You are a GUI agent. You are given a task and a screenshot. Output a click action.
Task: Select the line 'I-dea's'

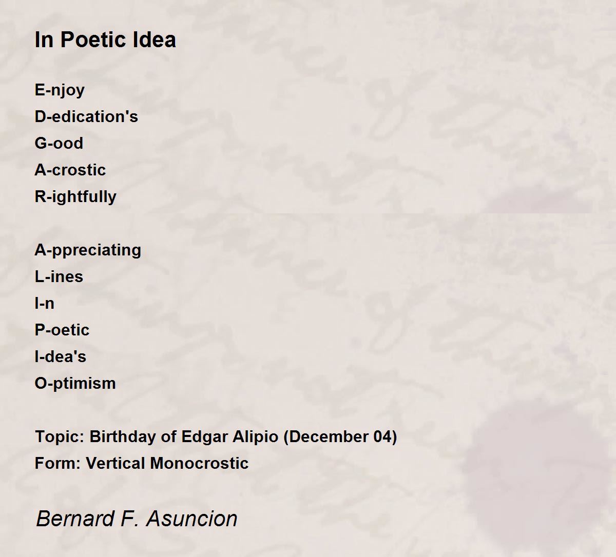[61, 356]
